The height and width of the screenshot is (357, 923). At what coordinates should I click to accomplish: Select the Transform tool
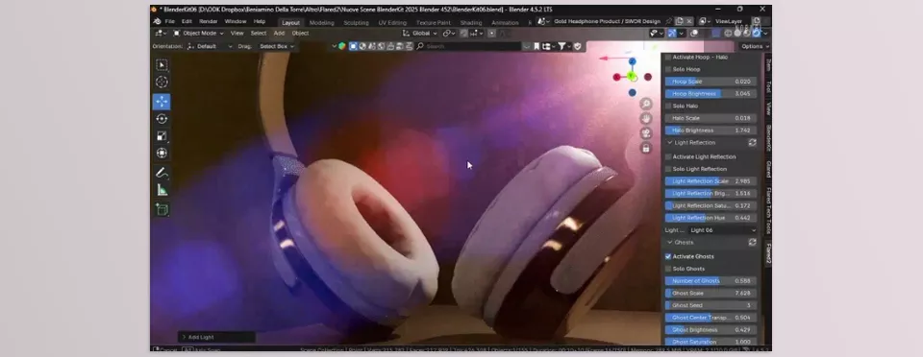tap(162, 154)
